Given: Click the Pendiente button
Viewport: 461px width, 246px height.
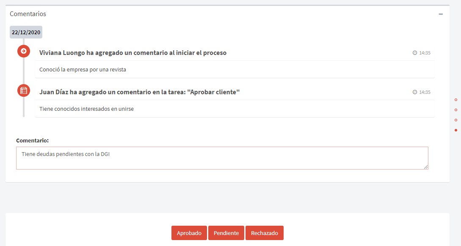Looking at the screenshot, I should coord(226,233).
